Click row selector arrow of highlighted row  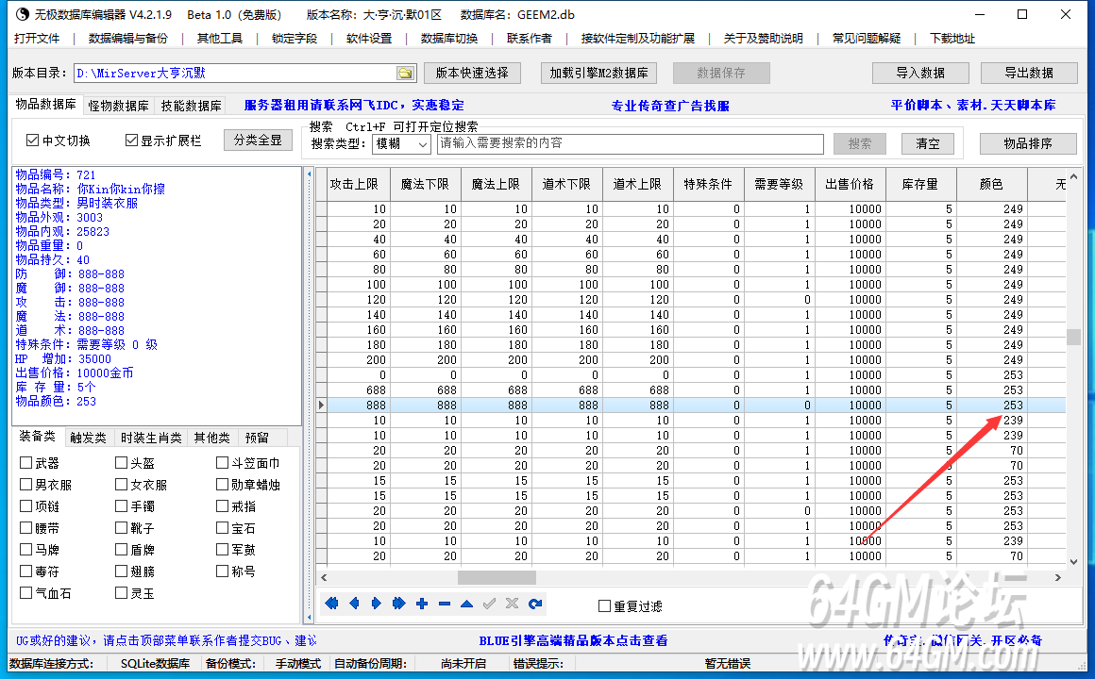321,405
